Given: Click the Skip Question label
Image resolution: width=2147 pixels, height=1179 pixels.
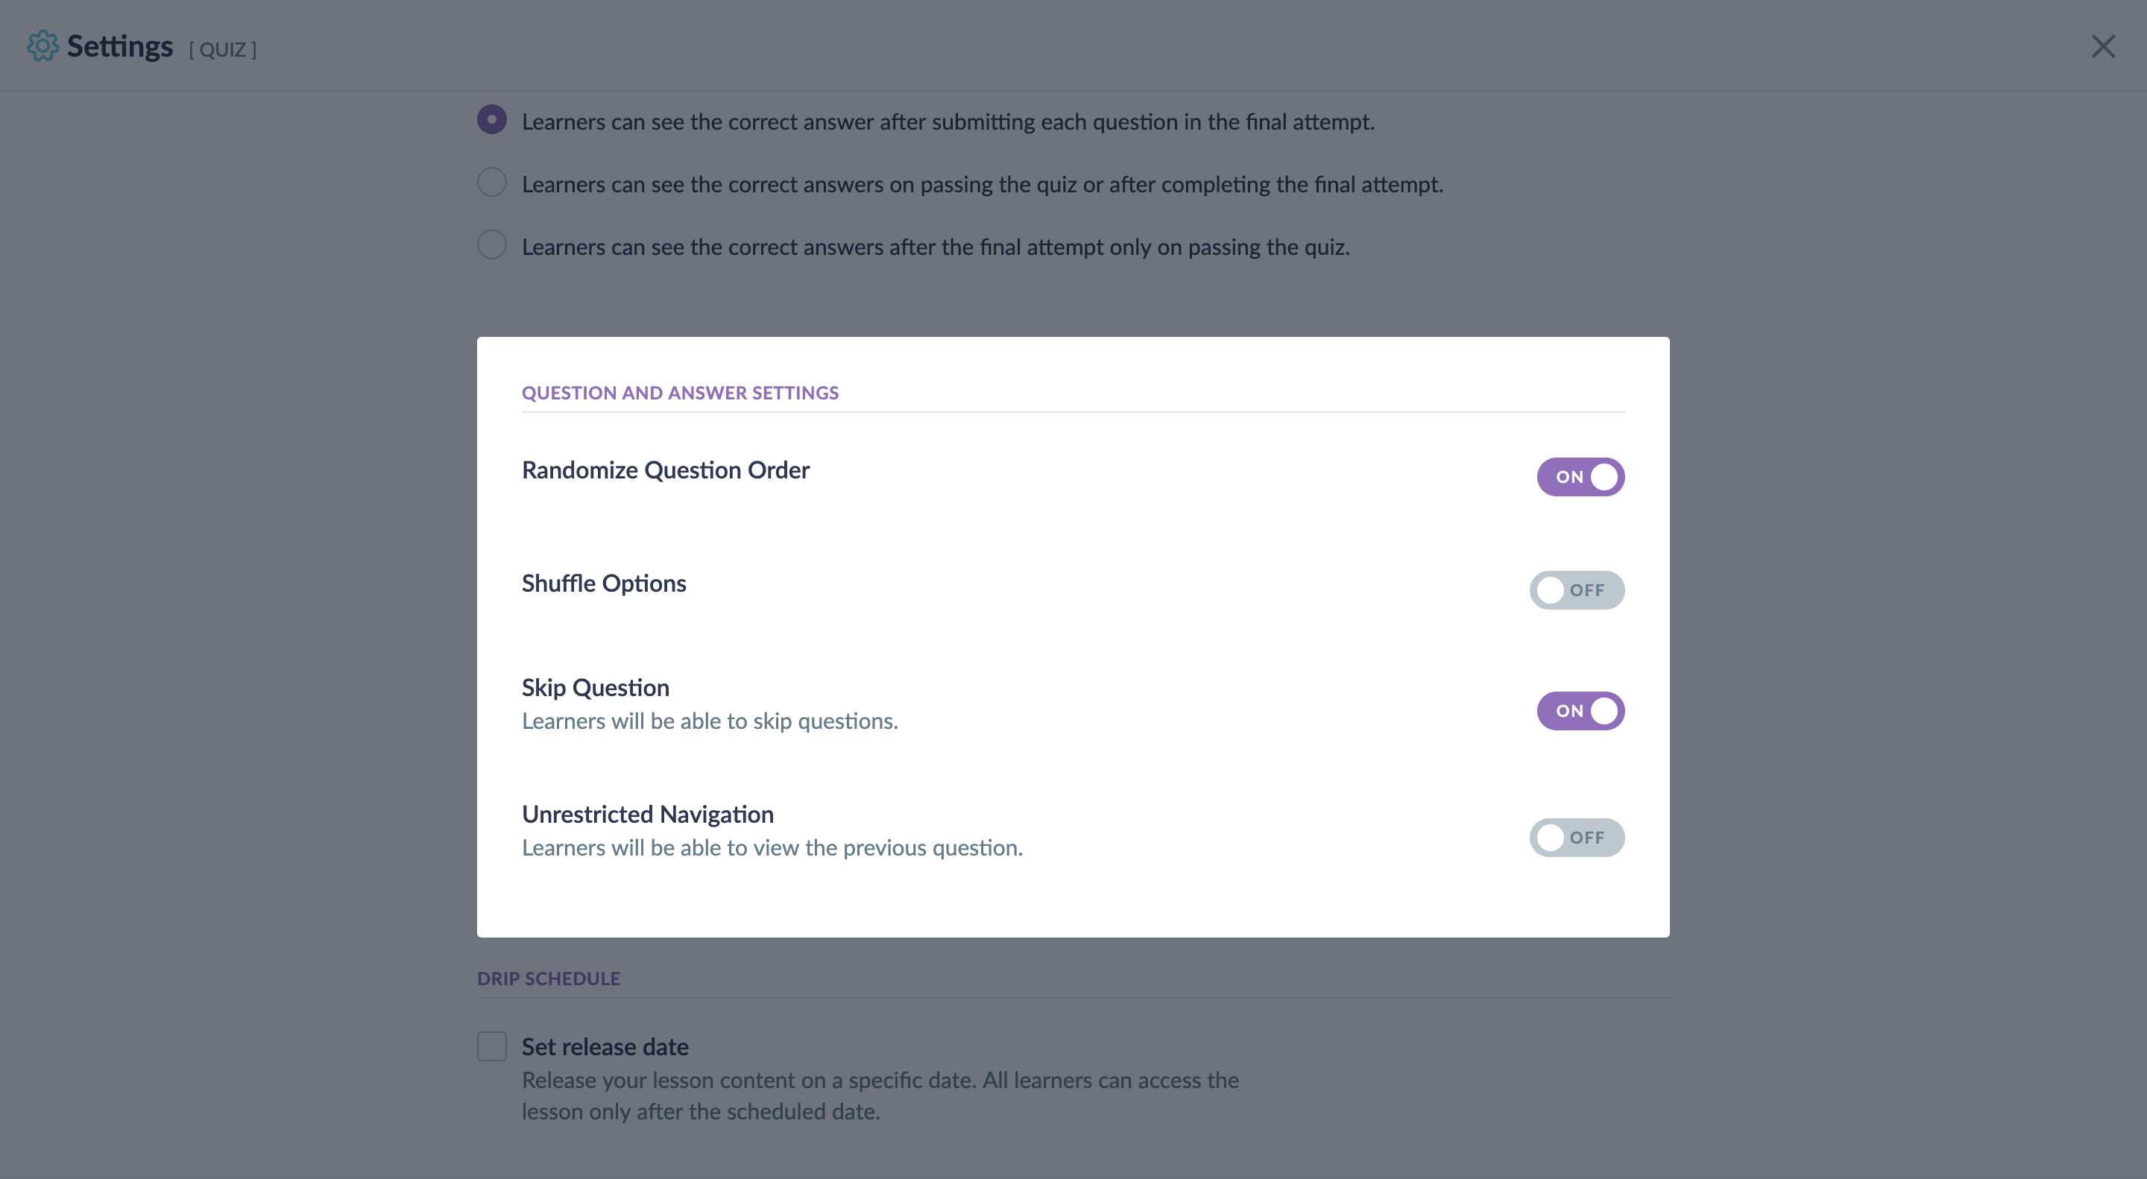Looking at the screenshot, I should coord(595,687).
